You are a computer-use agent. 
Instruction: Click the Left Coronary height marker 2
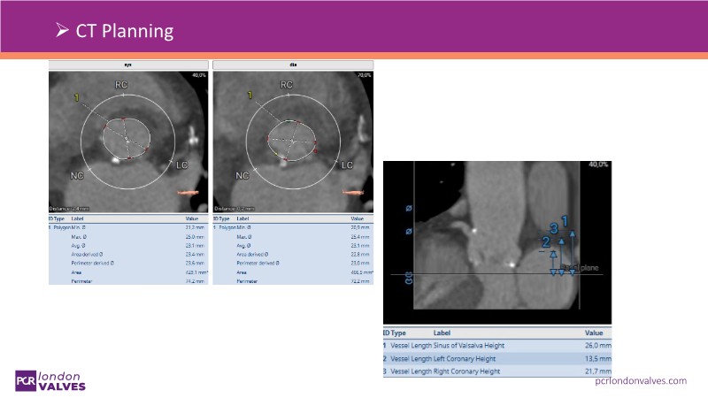click(x=547, y=241)
